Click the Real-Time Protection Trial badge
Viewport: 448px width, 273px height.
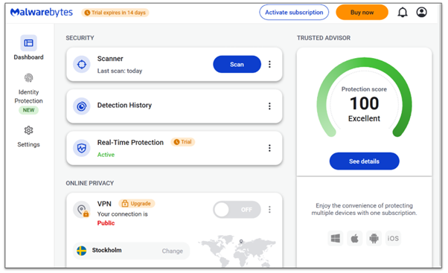click(x=183, y=141)
